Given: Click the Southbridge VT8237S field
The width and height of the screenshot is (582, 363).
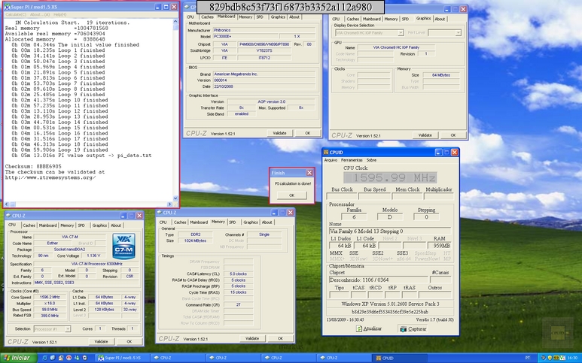Looking at the screenshot, I should point(264,50).
